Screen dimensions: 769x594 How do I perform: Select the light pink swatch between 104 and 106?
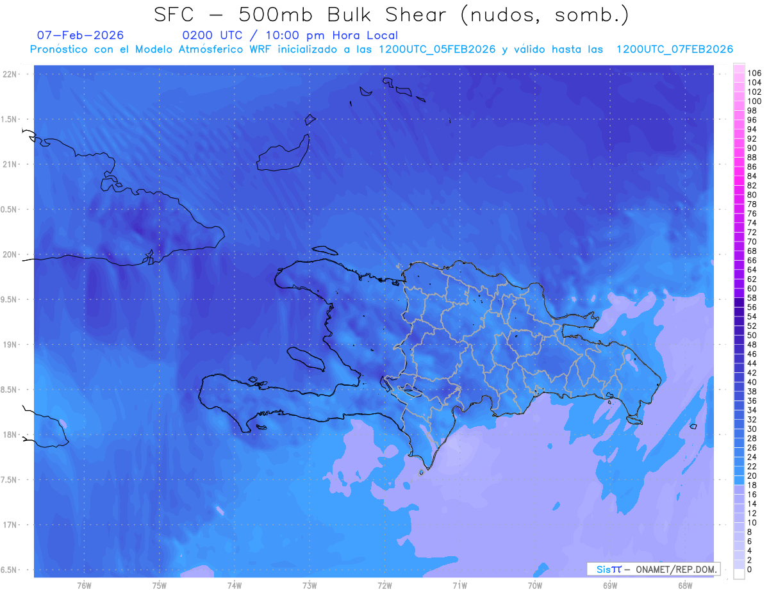(x=739, y=78)
